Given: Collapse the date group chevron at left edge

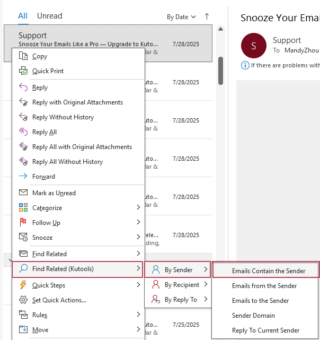Looking at the screenshot, I should (x=10, y=259).
